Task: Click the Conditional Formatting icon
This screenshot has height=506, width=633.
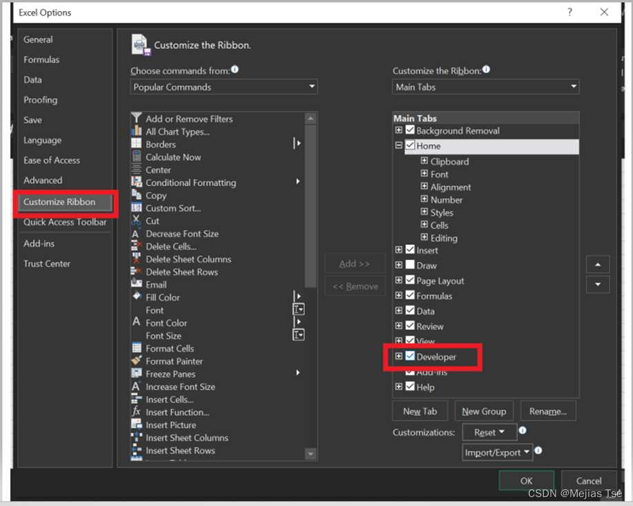Action: coord(137,181)
